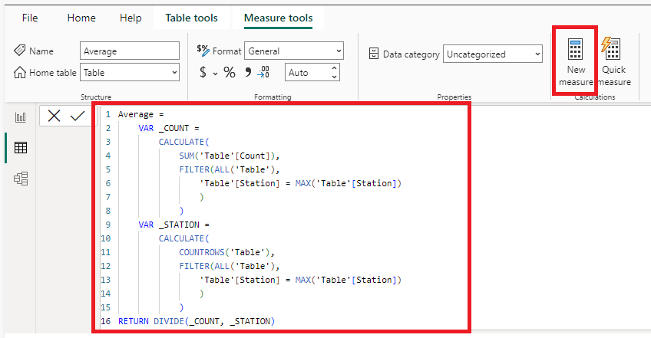Click the Name tag icon
The image size is (651, 338).
tap(19, 51)
